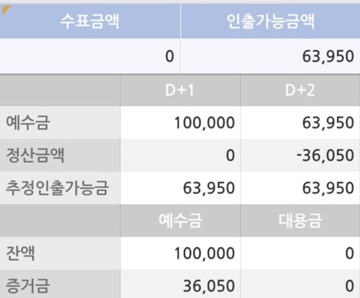This screenshot has height=298, width=360.
Task: Click D+1 추정인출가능금 value 63,950
Action: pos(209,188)
